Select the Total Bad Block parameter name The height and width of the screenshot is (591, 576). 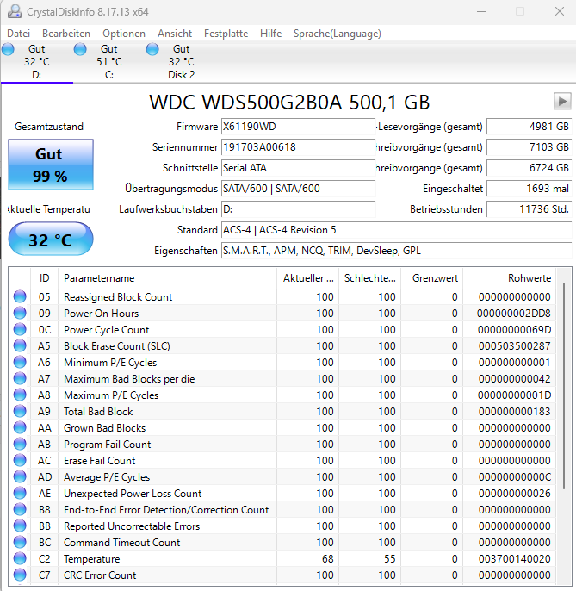click(x=98, y=412)
